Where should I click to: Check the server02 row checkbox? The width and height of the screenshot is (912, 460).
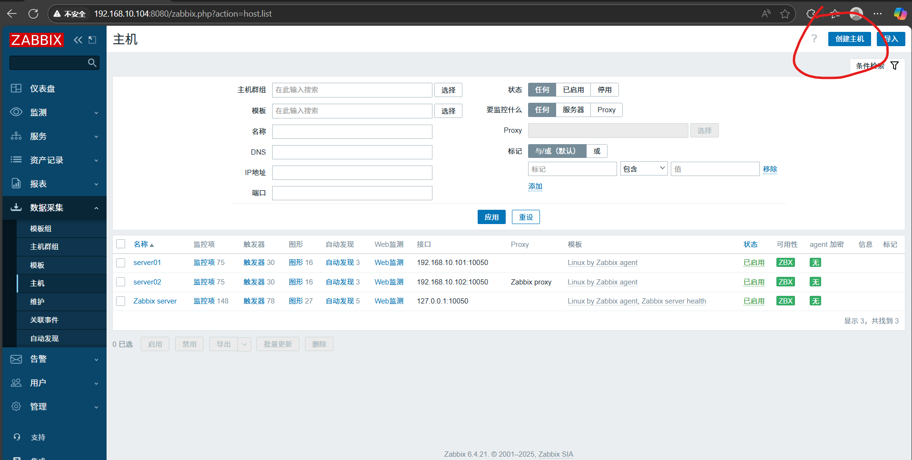pyautogui.click(x=121, y=282)
